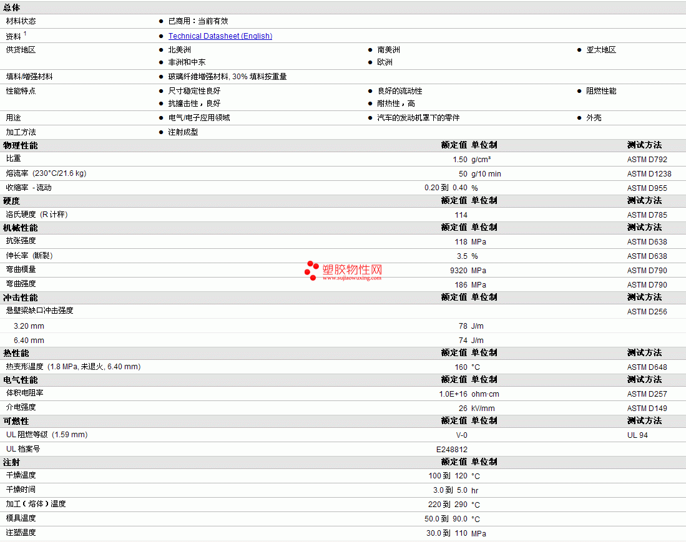Click the 机械性能 section header
The width and height of the screenshot is (686, 542).
(x=20, y=228)
